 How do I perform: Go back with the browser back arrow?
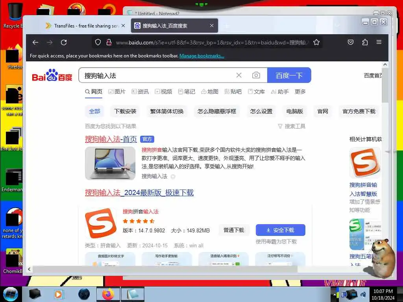35,42
